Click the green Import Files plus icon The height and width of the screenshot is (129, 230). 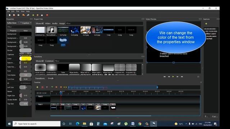click(33, 15)
